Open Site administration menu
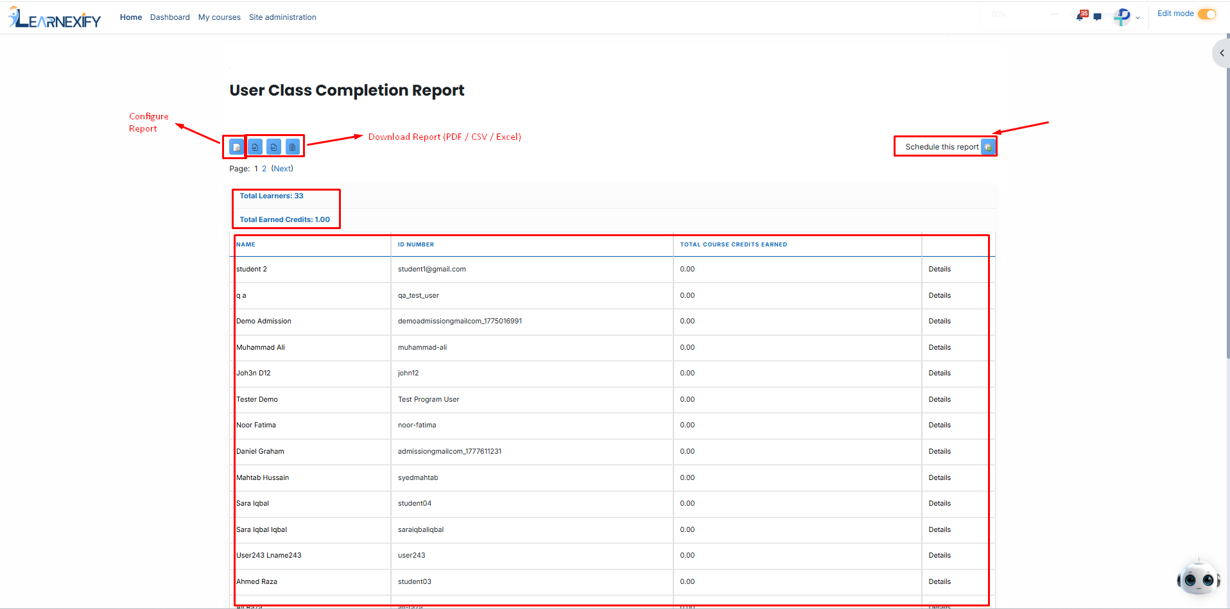Viewport: 1230px width, 609px height. tap(282, 17)
